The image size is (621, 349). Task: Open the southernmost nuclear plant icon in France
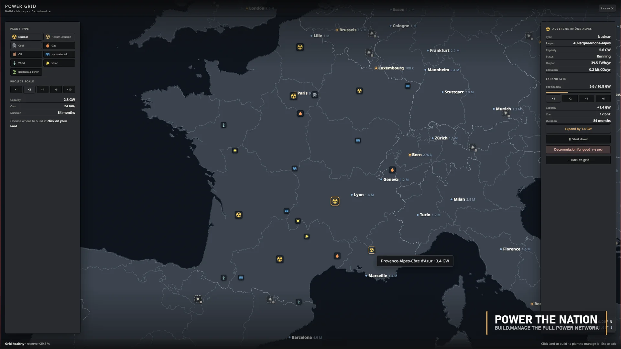(x=280, y=259)
